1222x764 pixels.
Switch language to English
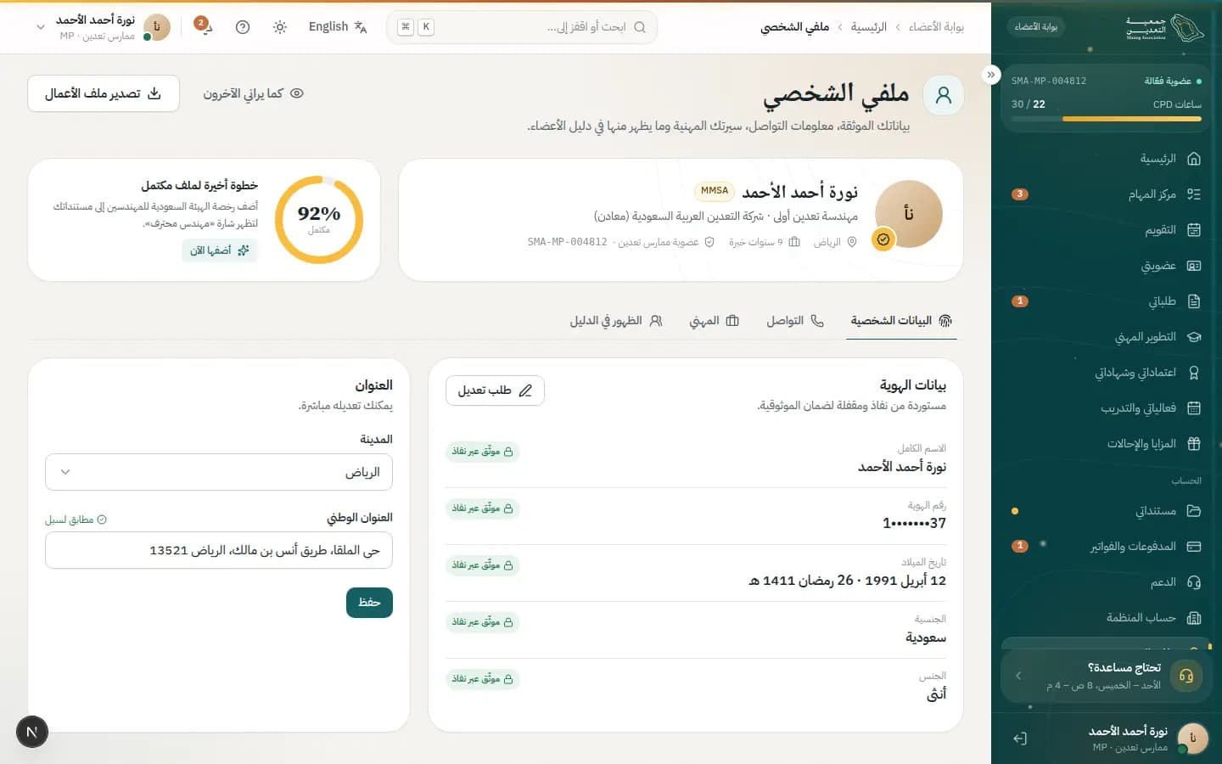click(x=338, y=27)
